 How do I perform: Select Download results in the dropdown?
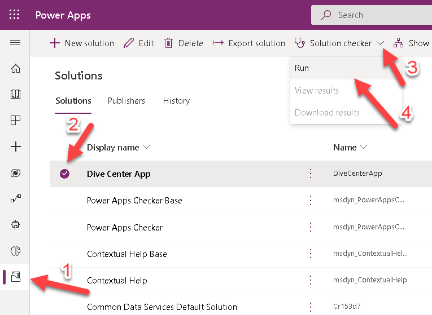346,113
